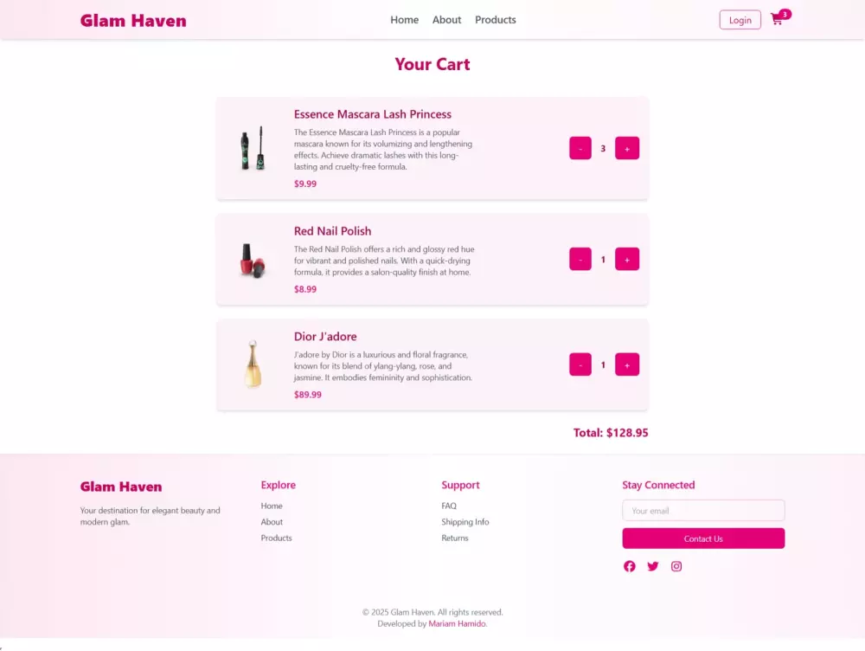This screenshot has height=651, width=865.
Task: Open the Facebook page icon in footer
Action: click(630, 566)
